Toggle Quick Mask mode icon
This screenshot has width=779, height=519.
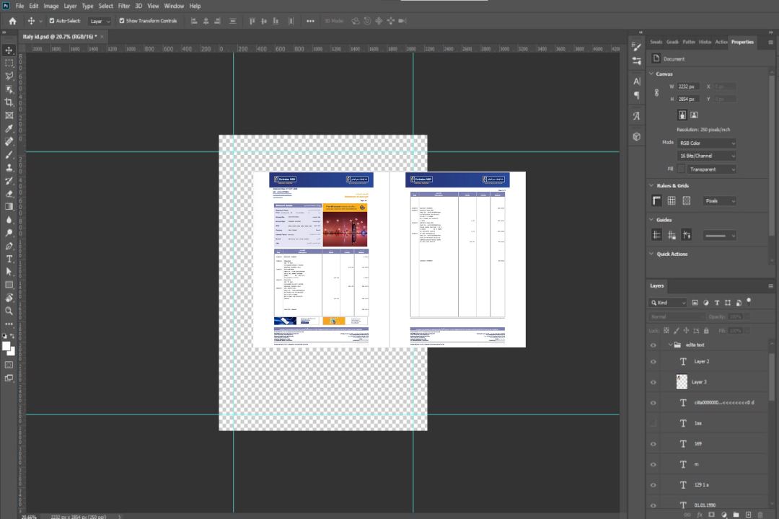(9, 365)
